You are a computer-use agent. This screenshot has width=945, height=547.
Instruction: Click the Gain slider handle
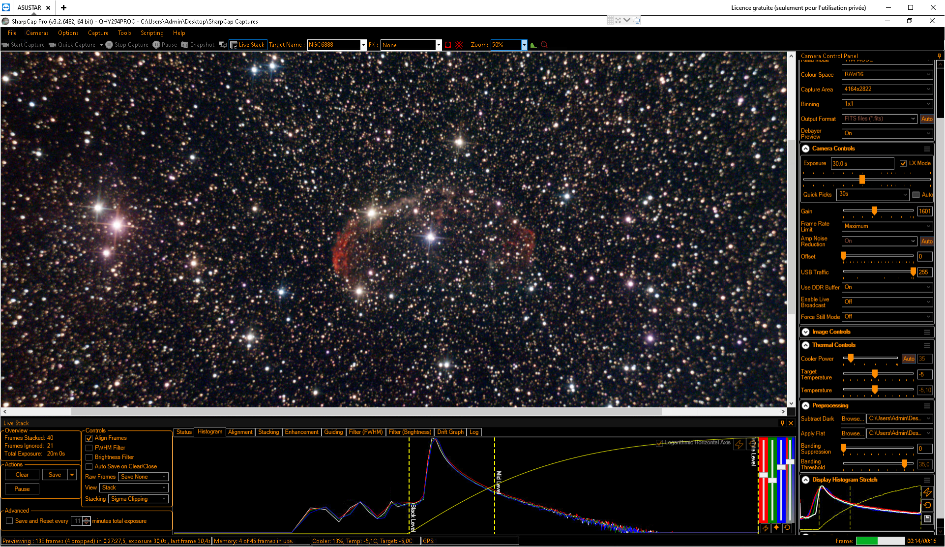[874, 211]
